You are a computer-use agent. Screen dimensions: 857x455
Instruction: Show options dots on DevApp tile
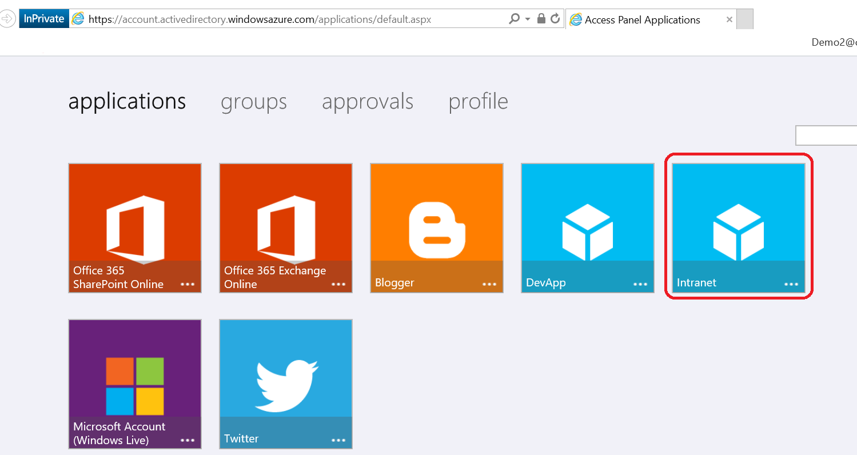point(640,284)
